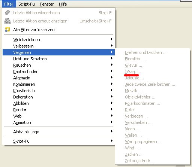Click the Verschieben filter
192x167 pixels.
click(153, 122)
